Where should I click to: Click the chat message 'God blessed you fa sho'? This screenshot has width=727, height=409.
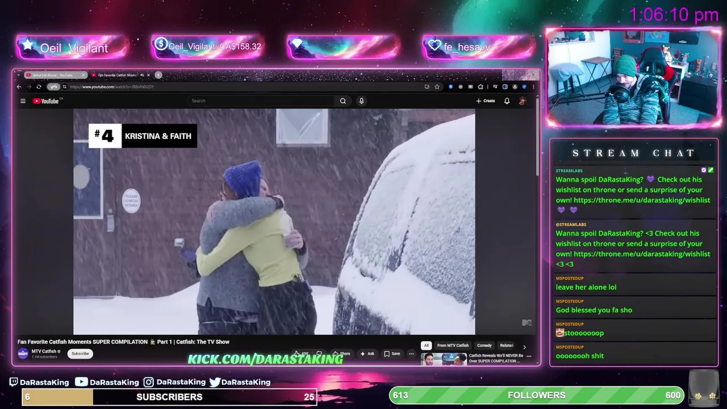[x=594, y=310]
